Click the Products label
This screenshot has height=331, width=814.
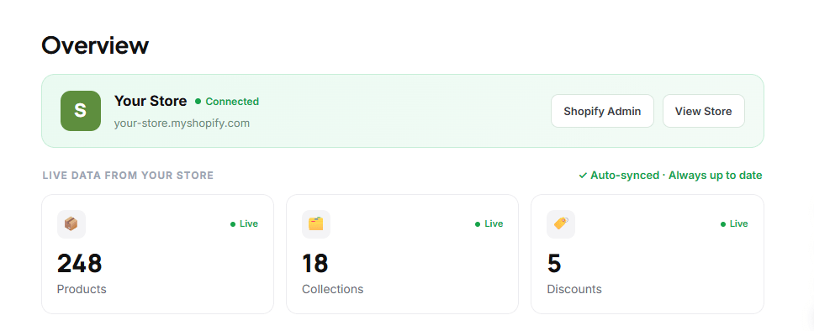[82, 289]
